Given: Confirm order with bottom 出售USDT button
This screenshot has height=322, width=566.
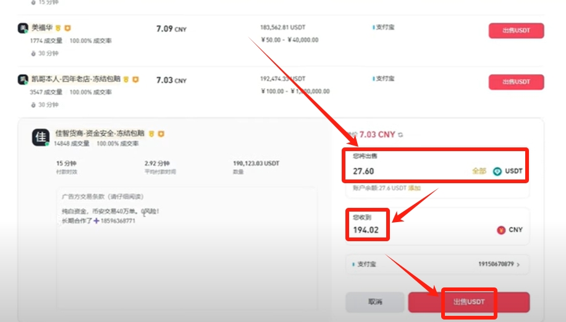Looking at the screenshot, I should click(469, 302).
